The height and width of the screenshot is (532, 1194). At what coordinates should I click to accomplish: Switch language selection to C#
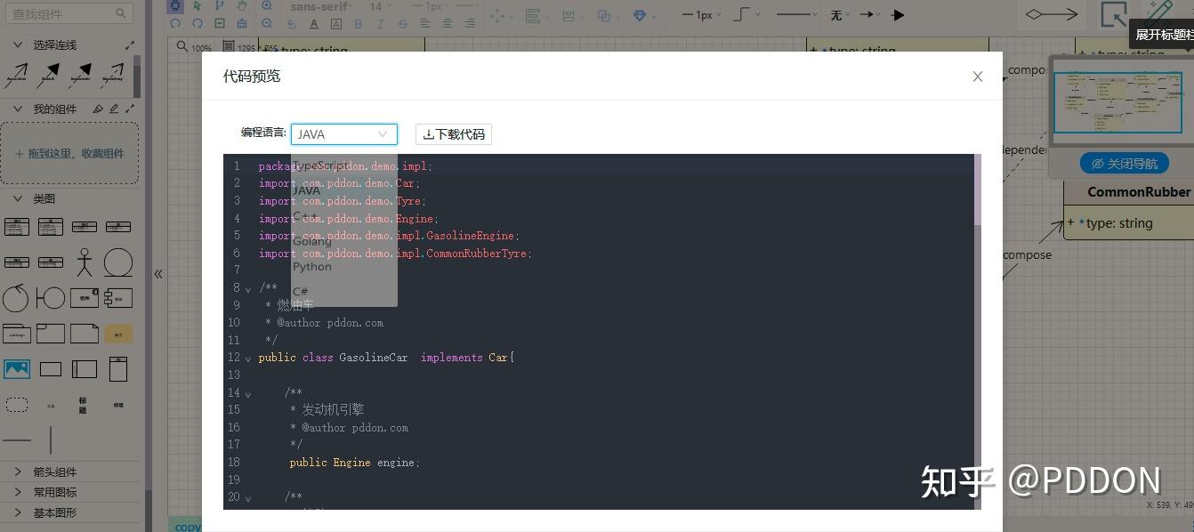click(301, 290)
